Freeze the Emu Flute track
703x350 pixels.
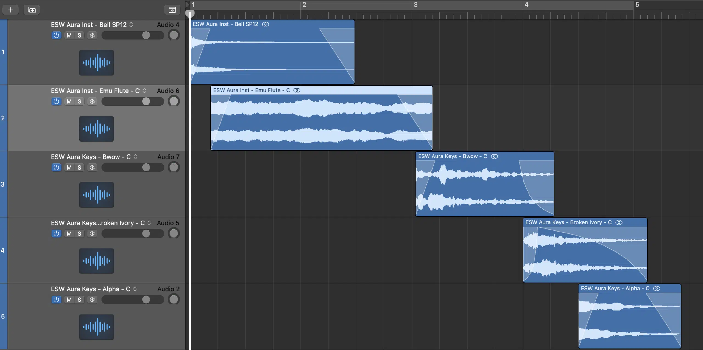pos(92,101)
